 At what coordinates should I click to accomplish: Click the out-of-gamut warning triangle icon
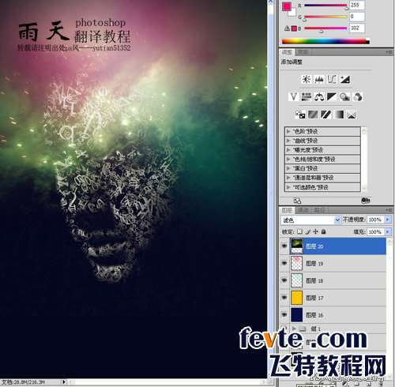[x=287, y=28]
